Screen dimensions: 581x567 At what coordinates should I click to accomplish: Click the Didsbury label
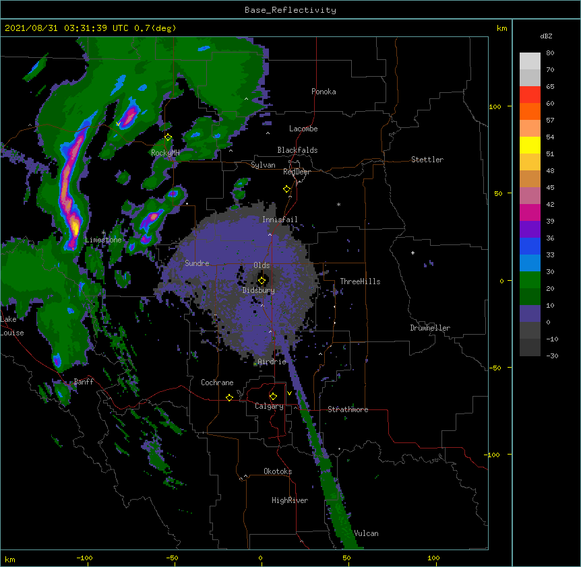[259, 290]
